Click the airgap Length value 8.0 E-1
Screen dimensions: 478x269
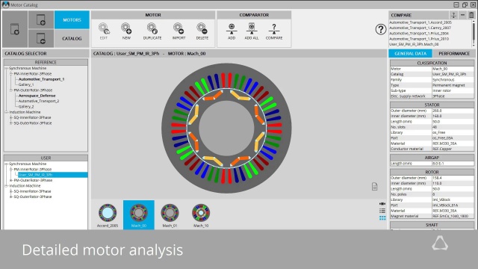pos(453,164)
